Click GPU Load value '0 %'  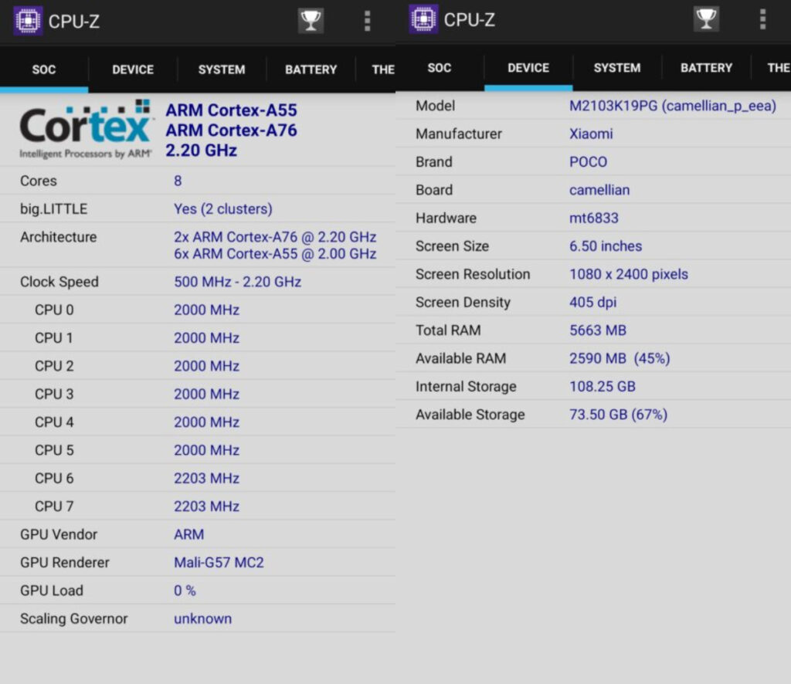pyautogui.click(x=185, y=591)
